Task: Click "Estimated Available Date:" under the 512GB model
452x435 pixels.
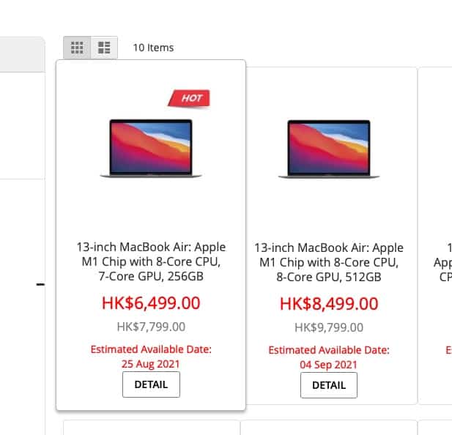Action: click(x=328, y=350)
